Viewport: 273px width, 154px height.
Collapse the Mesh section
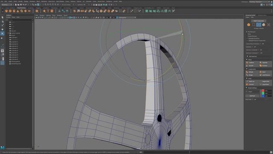pyautogui.click(x=247, y=60)
